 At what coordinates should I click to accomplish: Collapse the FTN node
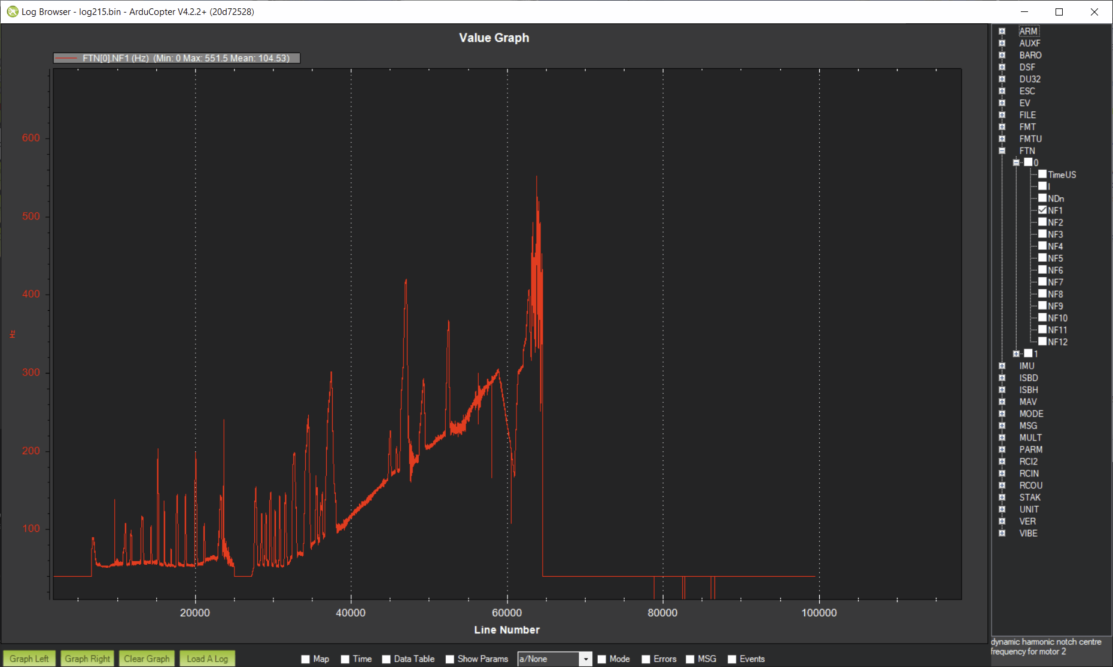[1003, 151]
